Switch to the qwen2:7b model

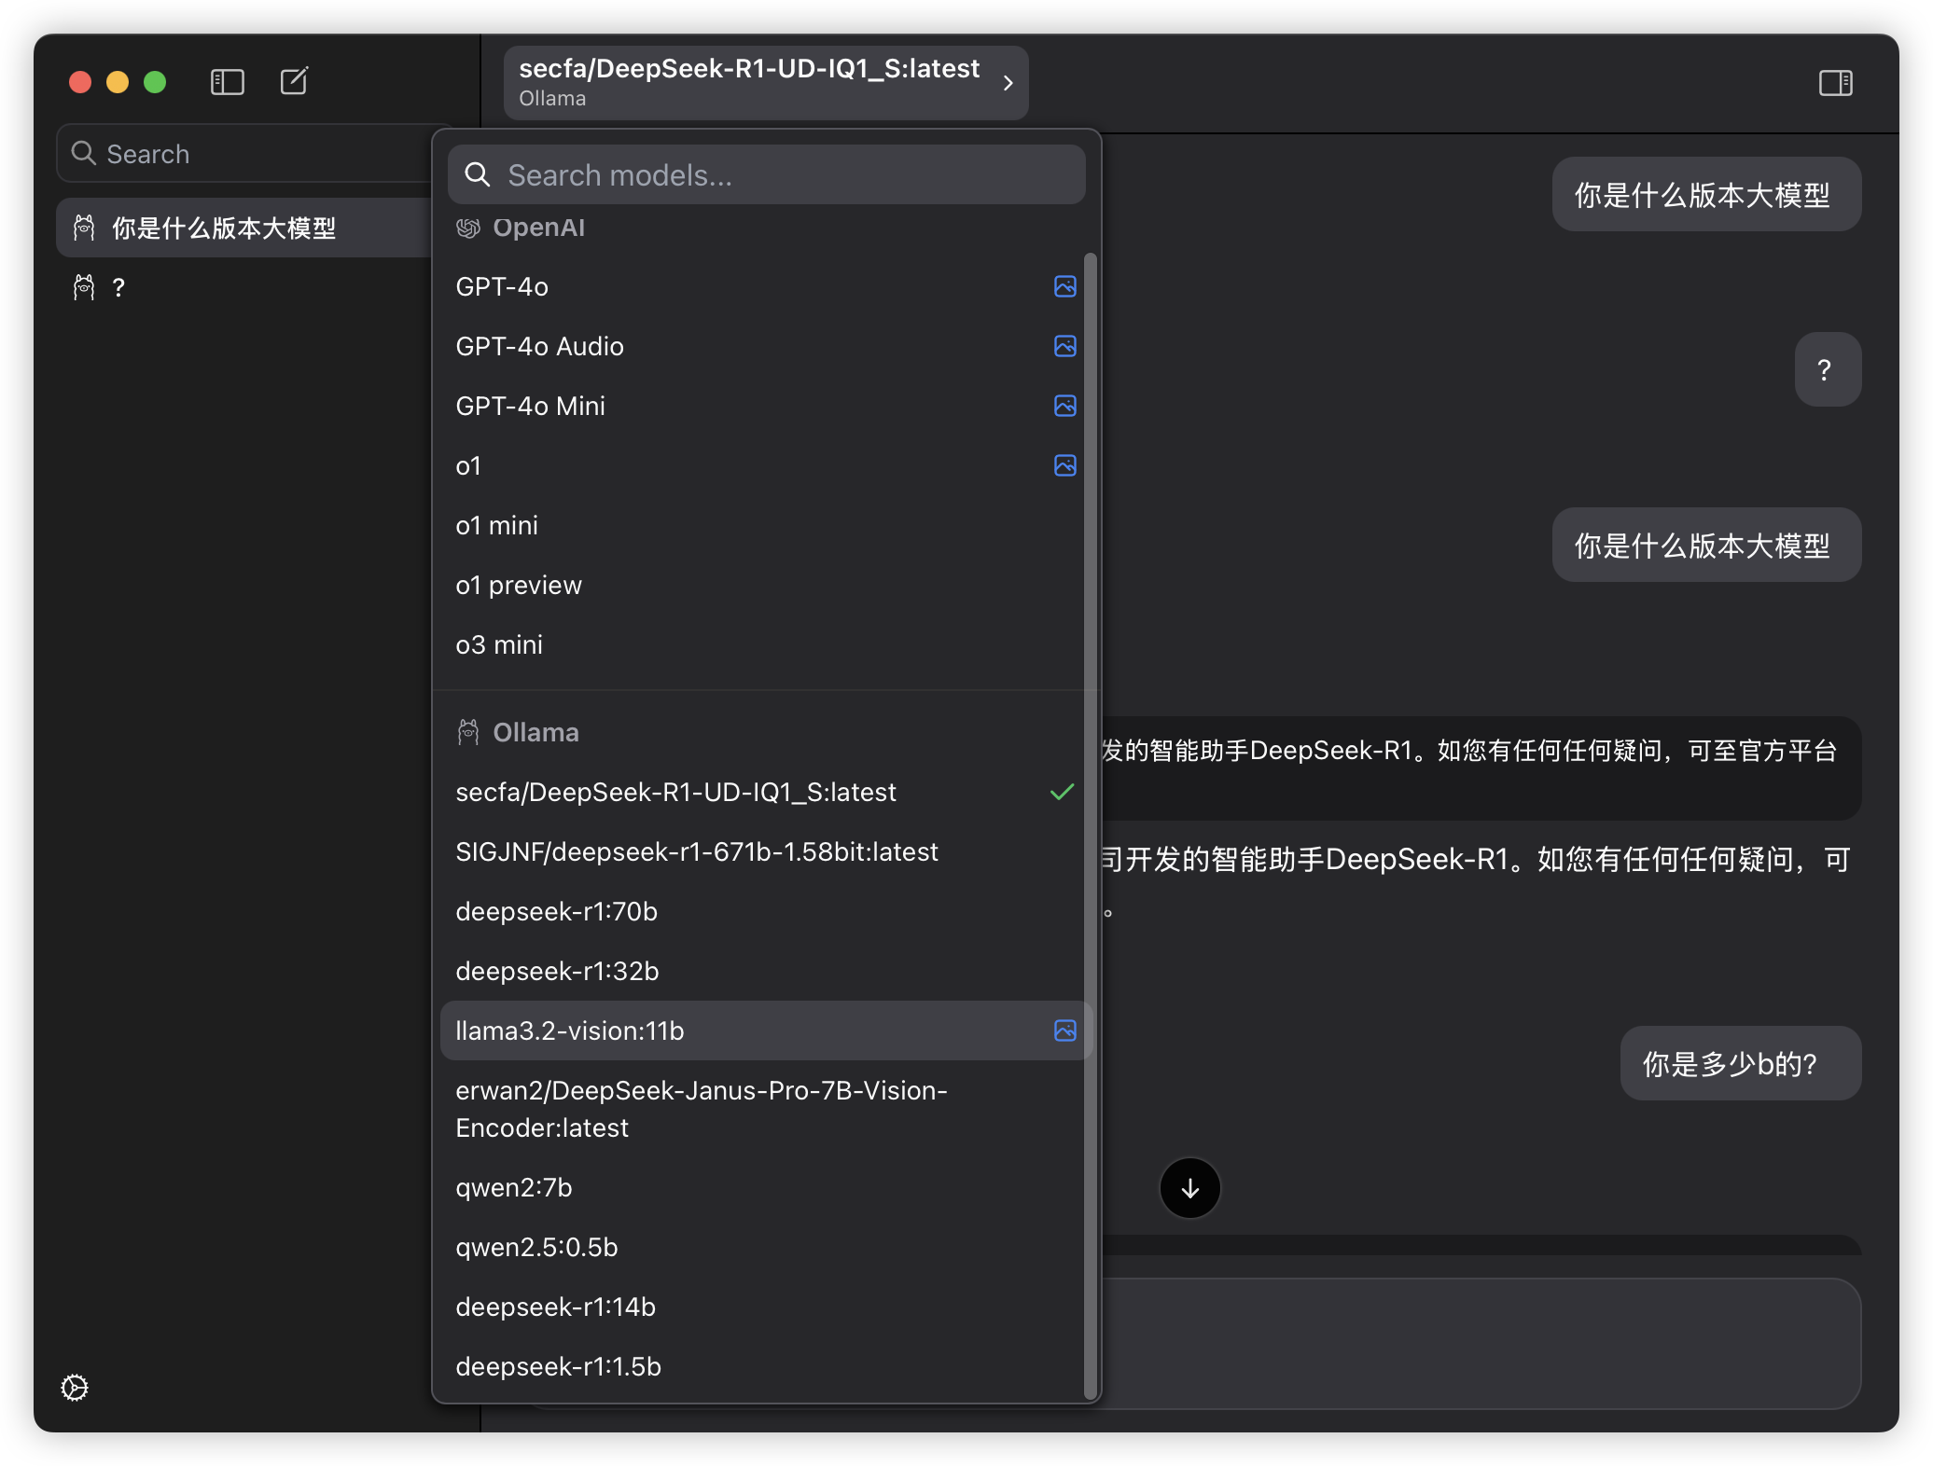point(513,1187)
